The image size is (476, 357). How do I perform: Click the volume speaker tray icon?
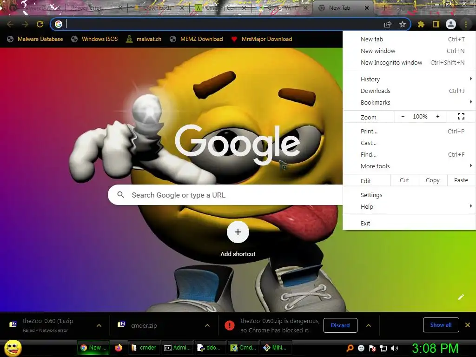point(395,348)
